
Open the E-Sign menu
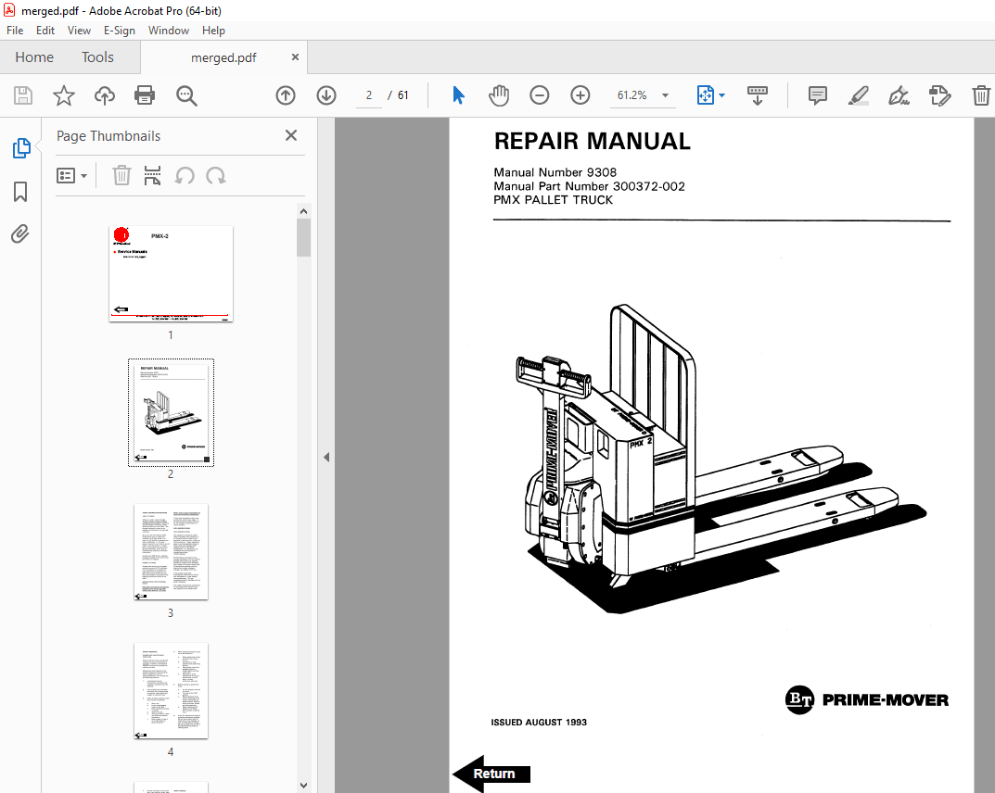(x=120, y=30)
